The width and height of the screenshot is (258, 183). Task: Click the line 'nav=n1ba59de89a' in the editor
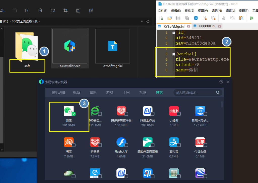(195, 43)
